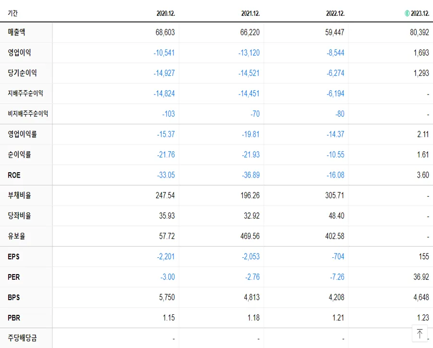This screenshot has width=433, height=348.
Task: Click the 5,750 BPS value
Action: [x=167, y=298]
